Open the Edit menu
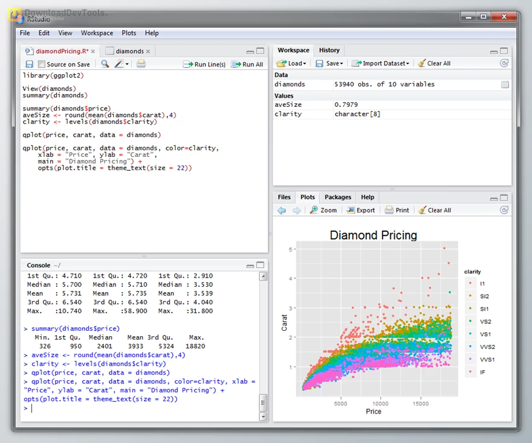Viewport: 532px width, 443px height. tap(44, 33)
